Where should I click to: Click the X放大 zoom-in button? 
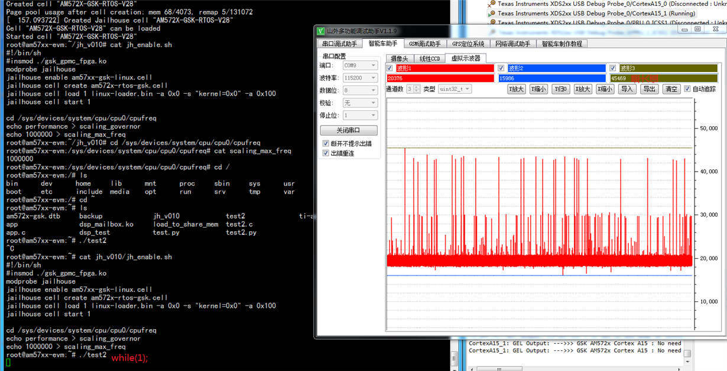click(582, 89)
